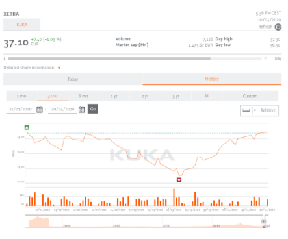Select the KUKA share tab
Viewport: 288px width, 239px height.
tap(21, 25)
